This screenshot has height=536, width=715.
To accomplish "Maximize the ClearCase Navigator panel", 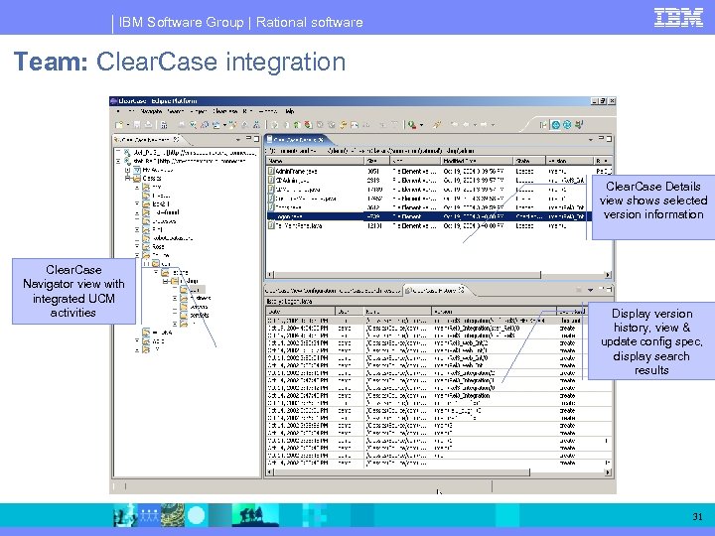I will [256, 139].
